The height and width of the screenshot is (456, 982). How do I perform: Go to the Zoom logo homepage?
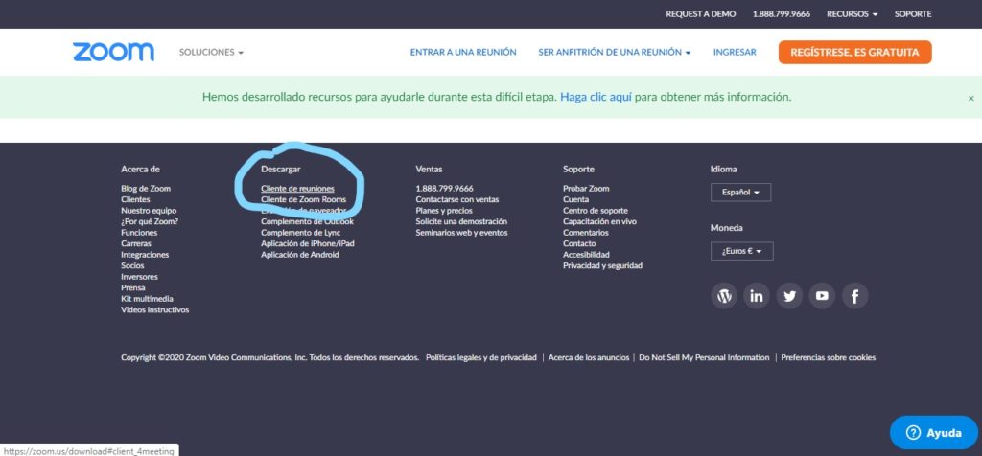pos(113,52)
